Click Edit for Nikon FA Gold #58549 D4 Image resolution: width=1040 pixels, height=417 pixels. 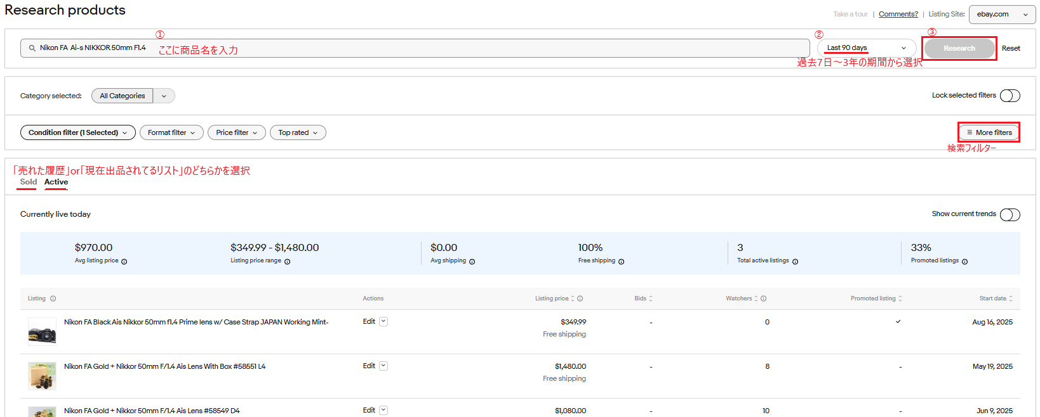369,410
